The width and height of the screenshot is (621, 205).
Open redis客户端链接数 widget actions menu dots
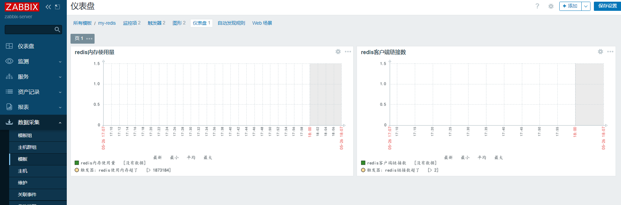point(610,52)
